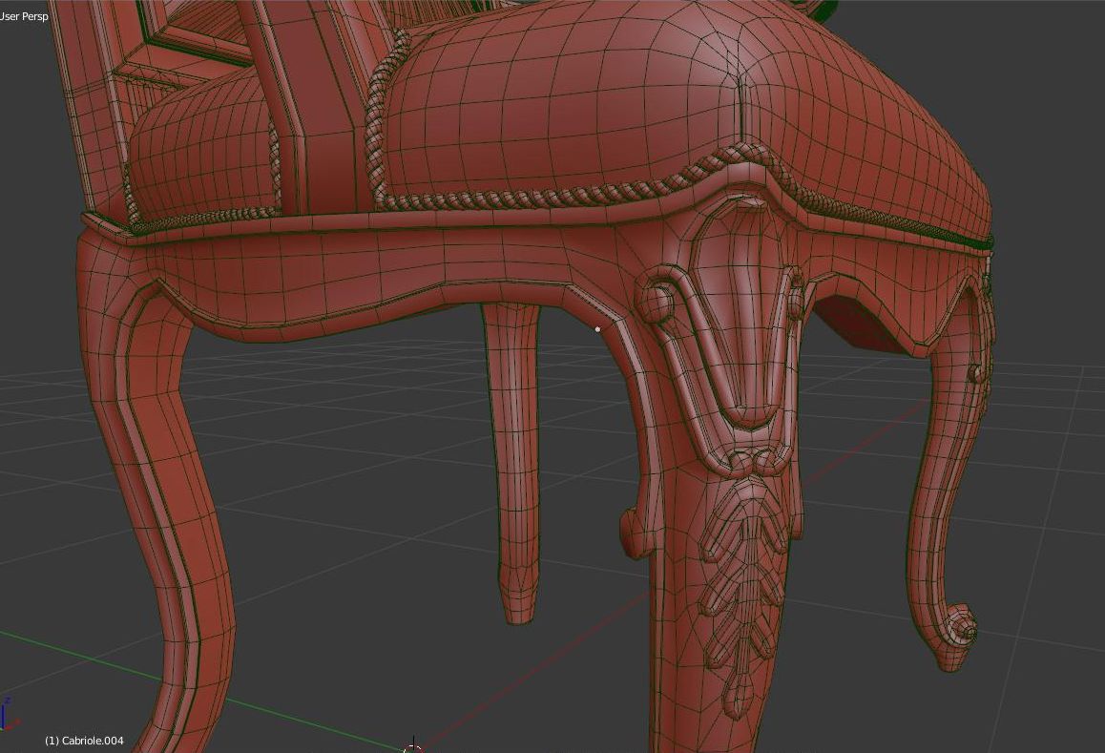Select the carved leaf ornament on front leg

[x=745, y=594]
